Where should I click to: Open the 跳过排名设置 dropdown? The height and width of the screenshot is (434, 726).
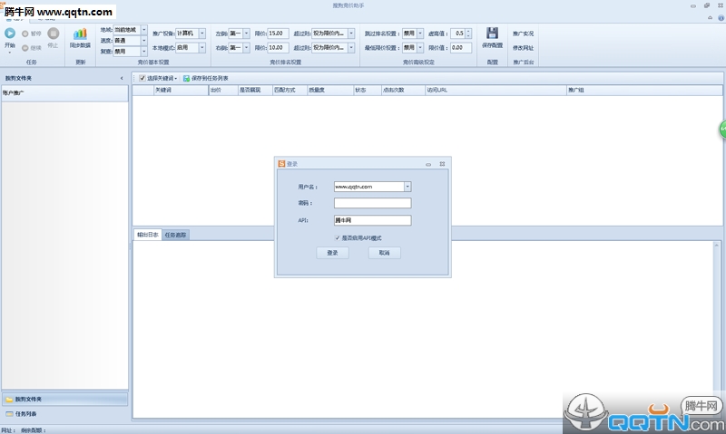[x=420, y=34]
